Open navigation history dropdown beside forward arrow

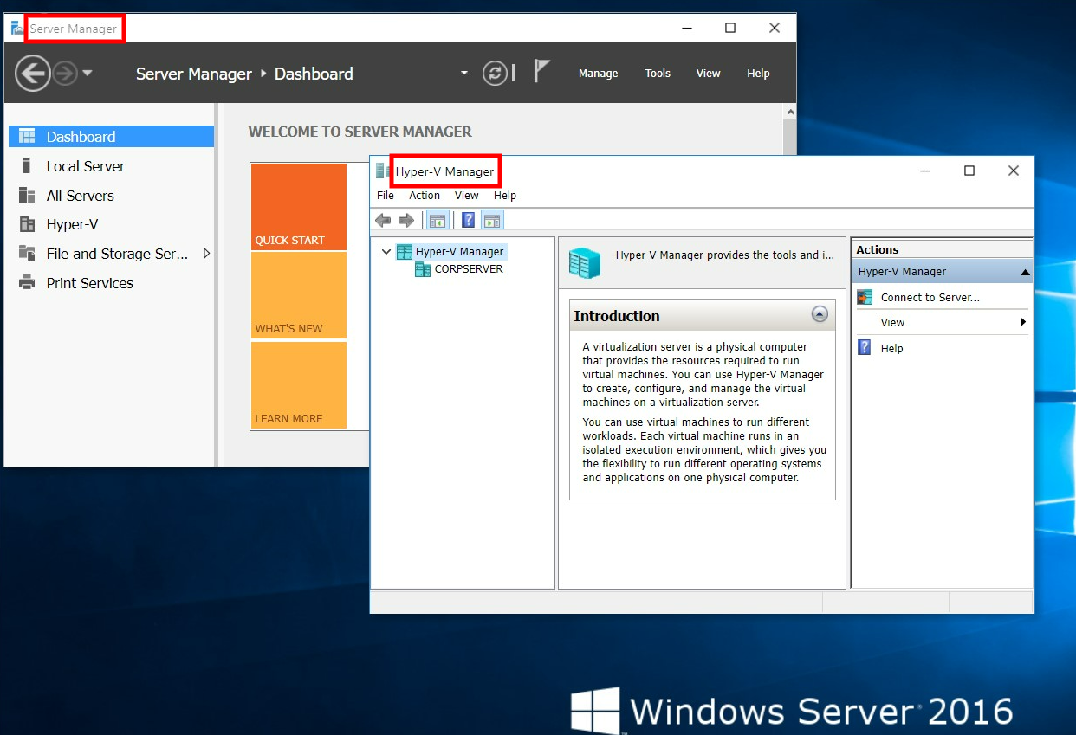[x=88, y=74]
